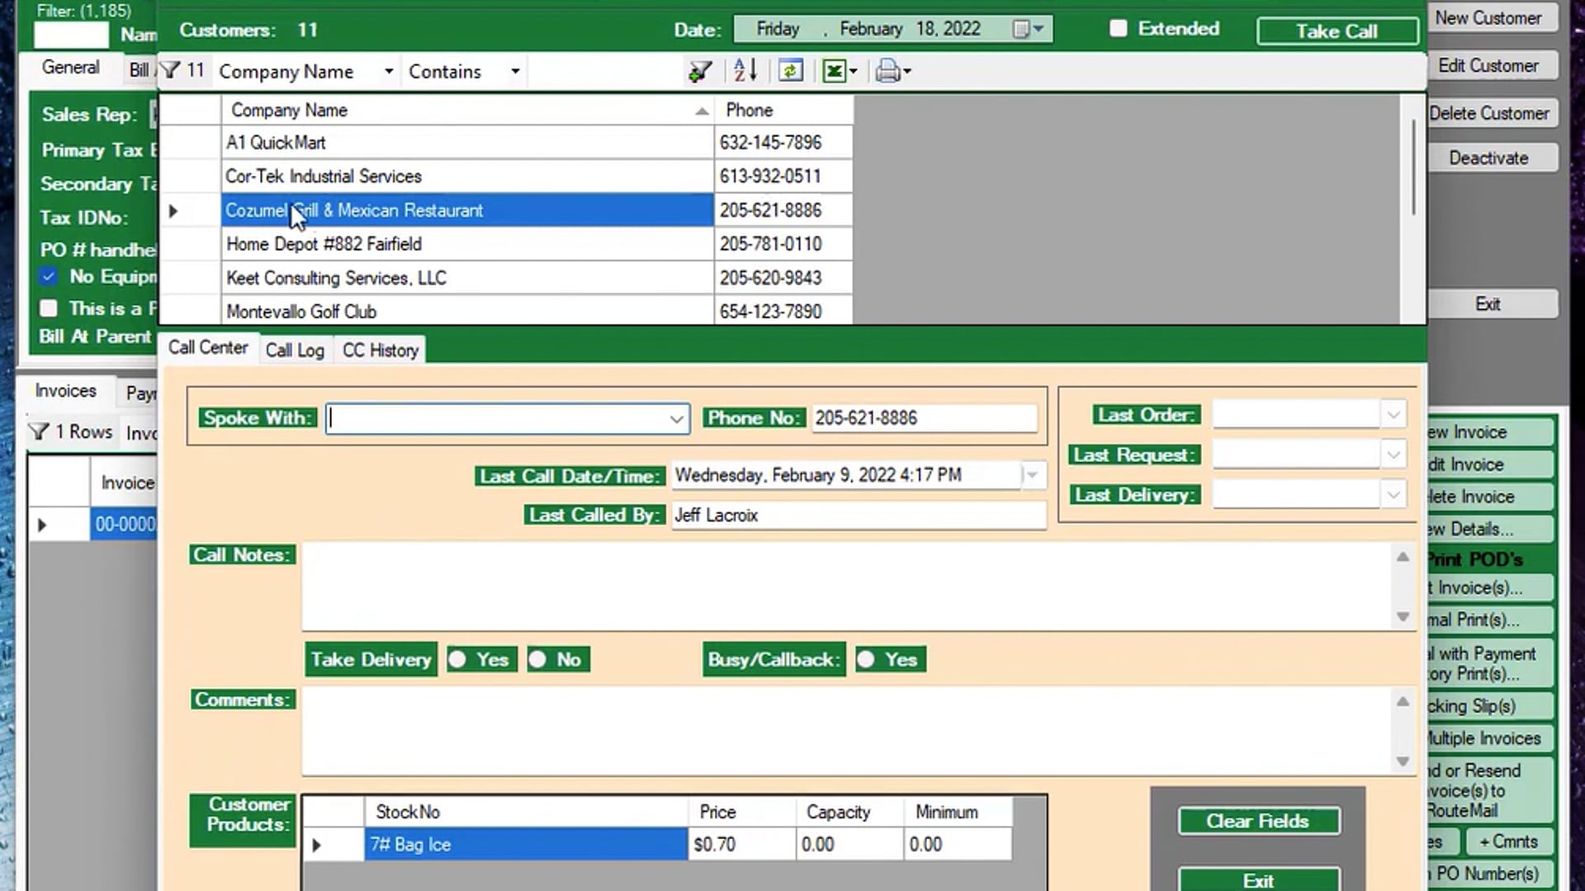Screen dimensions: 1585x891
Task: Click the Invoices grid filter funnel icon
Action: coord(38,431)
